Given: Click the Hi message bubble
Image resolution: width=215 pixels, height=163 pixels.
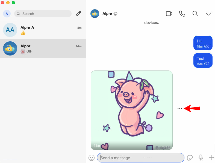Looking at the screenshot, I should tap(203, 43).
